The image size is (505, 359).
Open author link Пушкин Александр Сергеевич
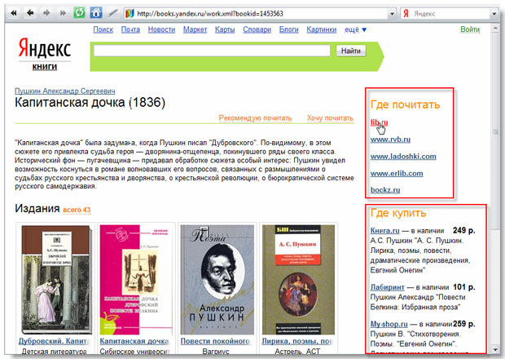[64, 91]
